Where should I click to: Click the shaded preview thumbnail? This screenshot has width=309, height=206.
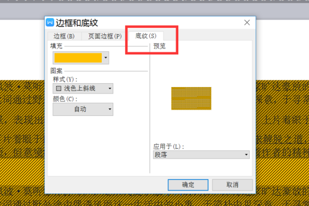click(191, 98)
